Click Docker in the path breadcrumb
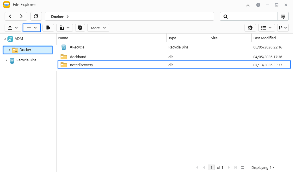 tap(57, 17)
